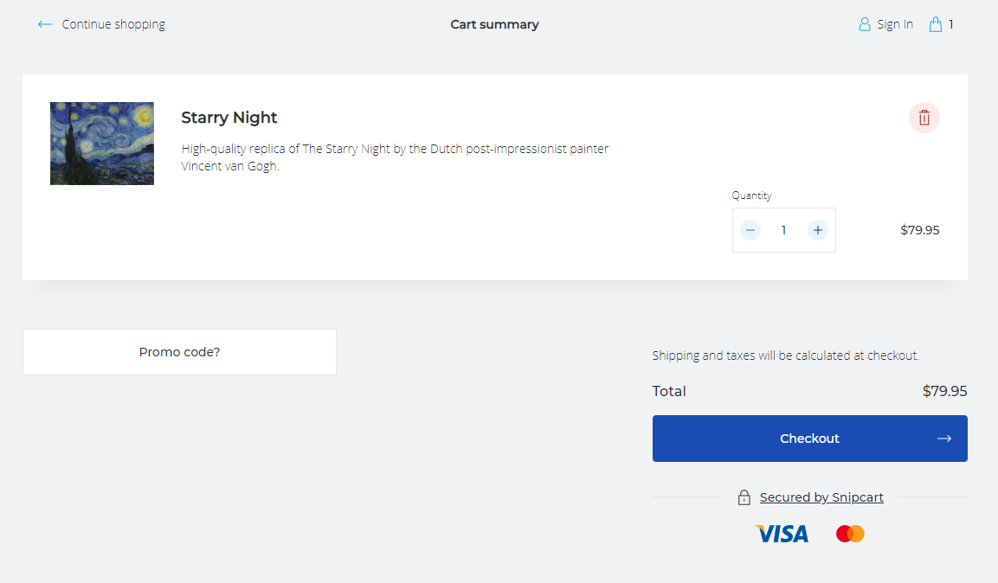This screenshot has height=583, width=998.
Task: Open Secured by Snipcart link
Action: pos(821,497)
